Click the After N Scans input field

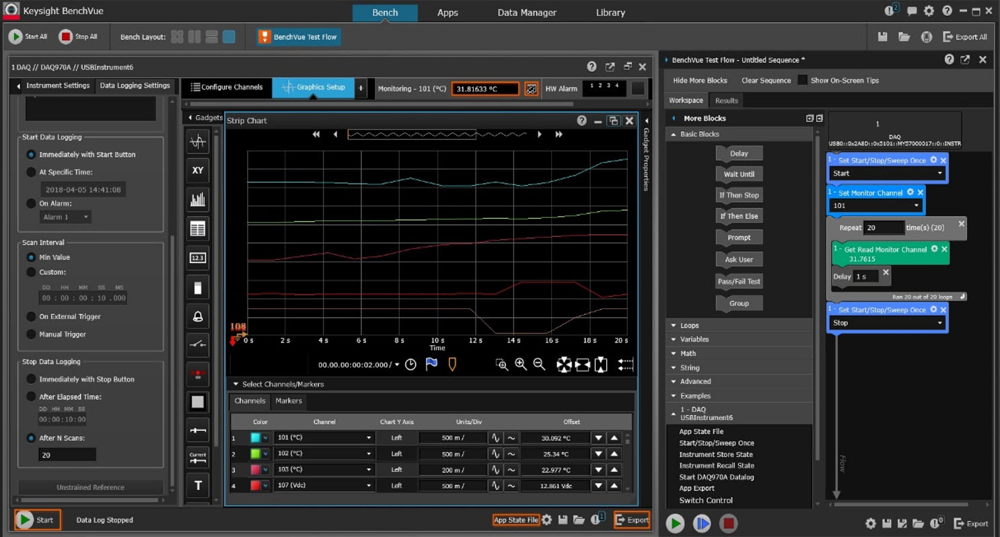point(67,455)
